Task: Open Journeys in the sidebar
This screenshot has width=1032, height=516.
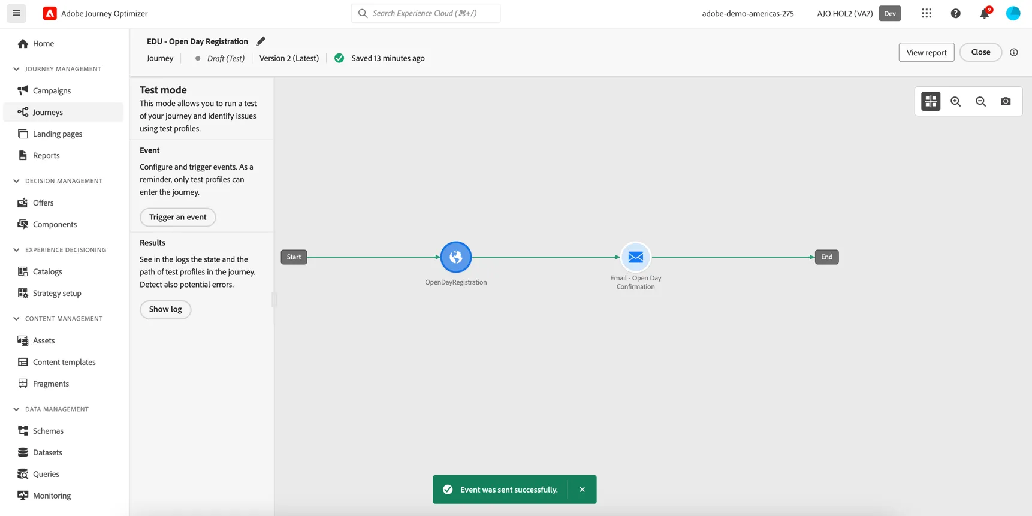Action: click(64, 112)
